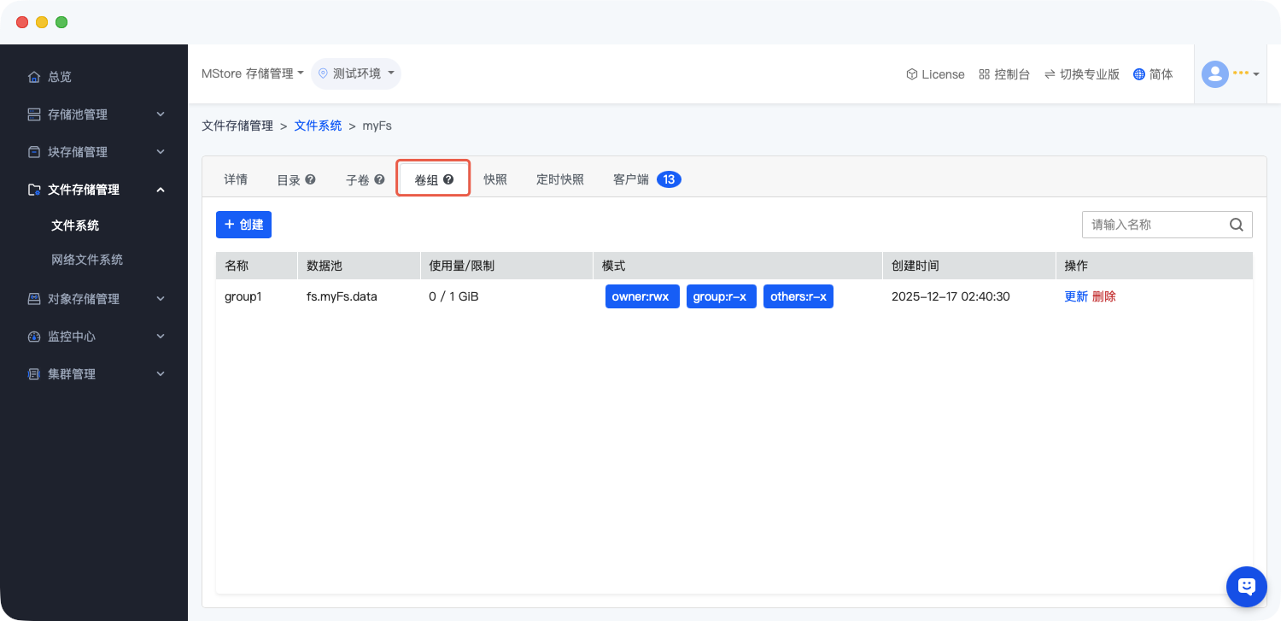Select 网络文件系统 in sidebar
1281x621 pixels.
87,260
